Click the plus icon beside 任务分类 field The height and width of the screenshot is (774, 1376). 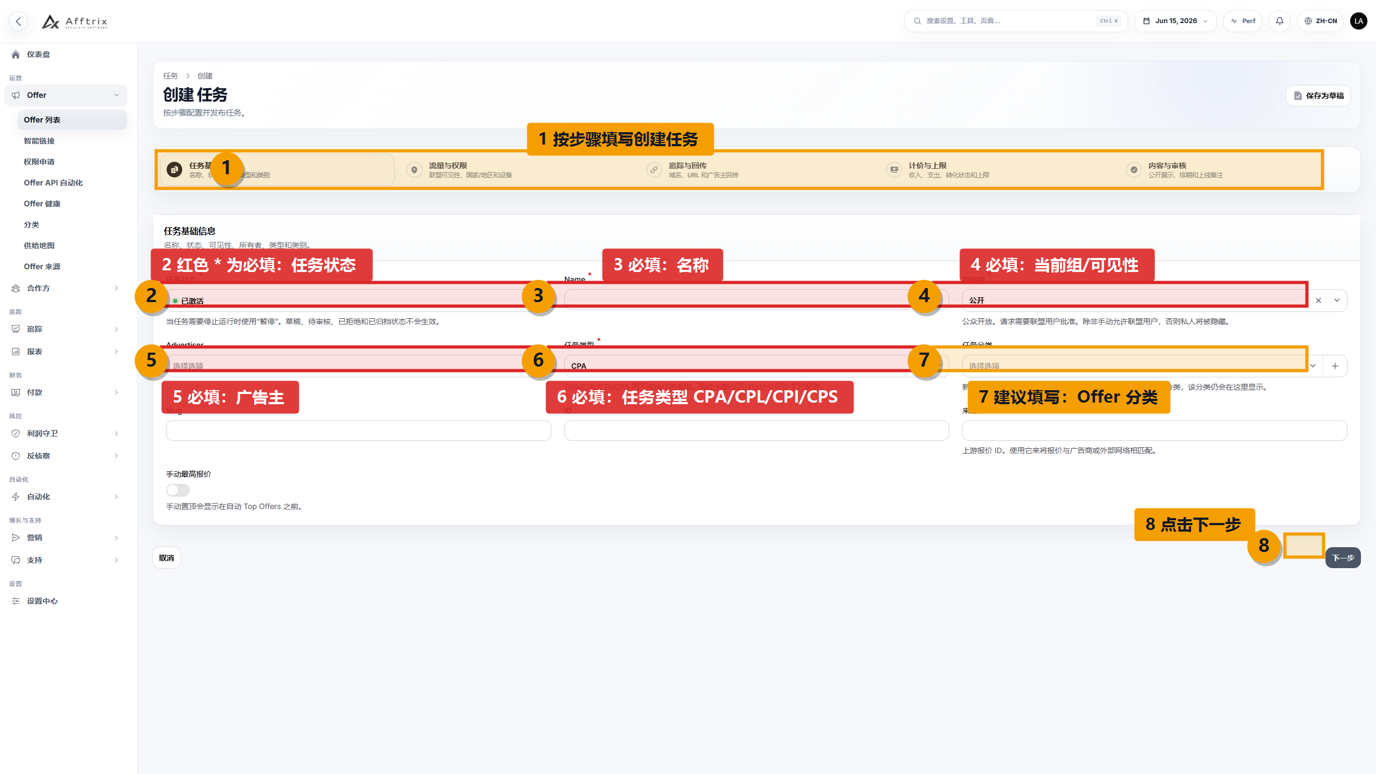(x=1335, y=366)
